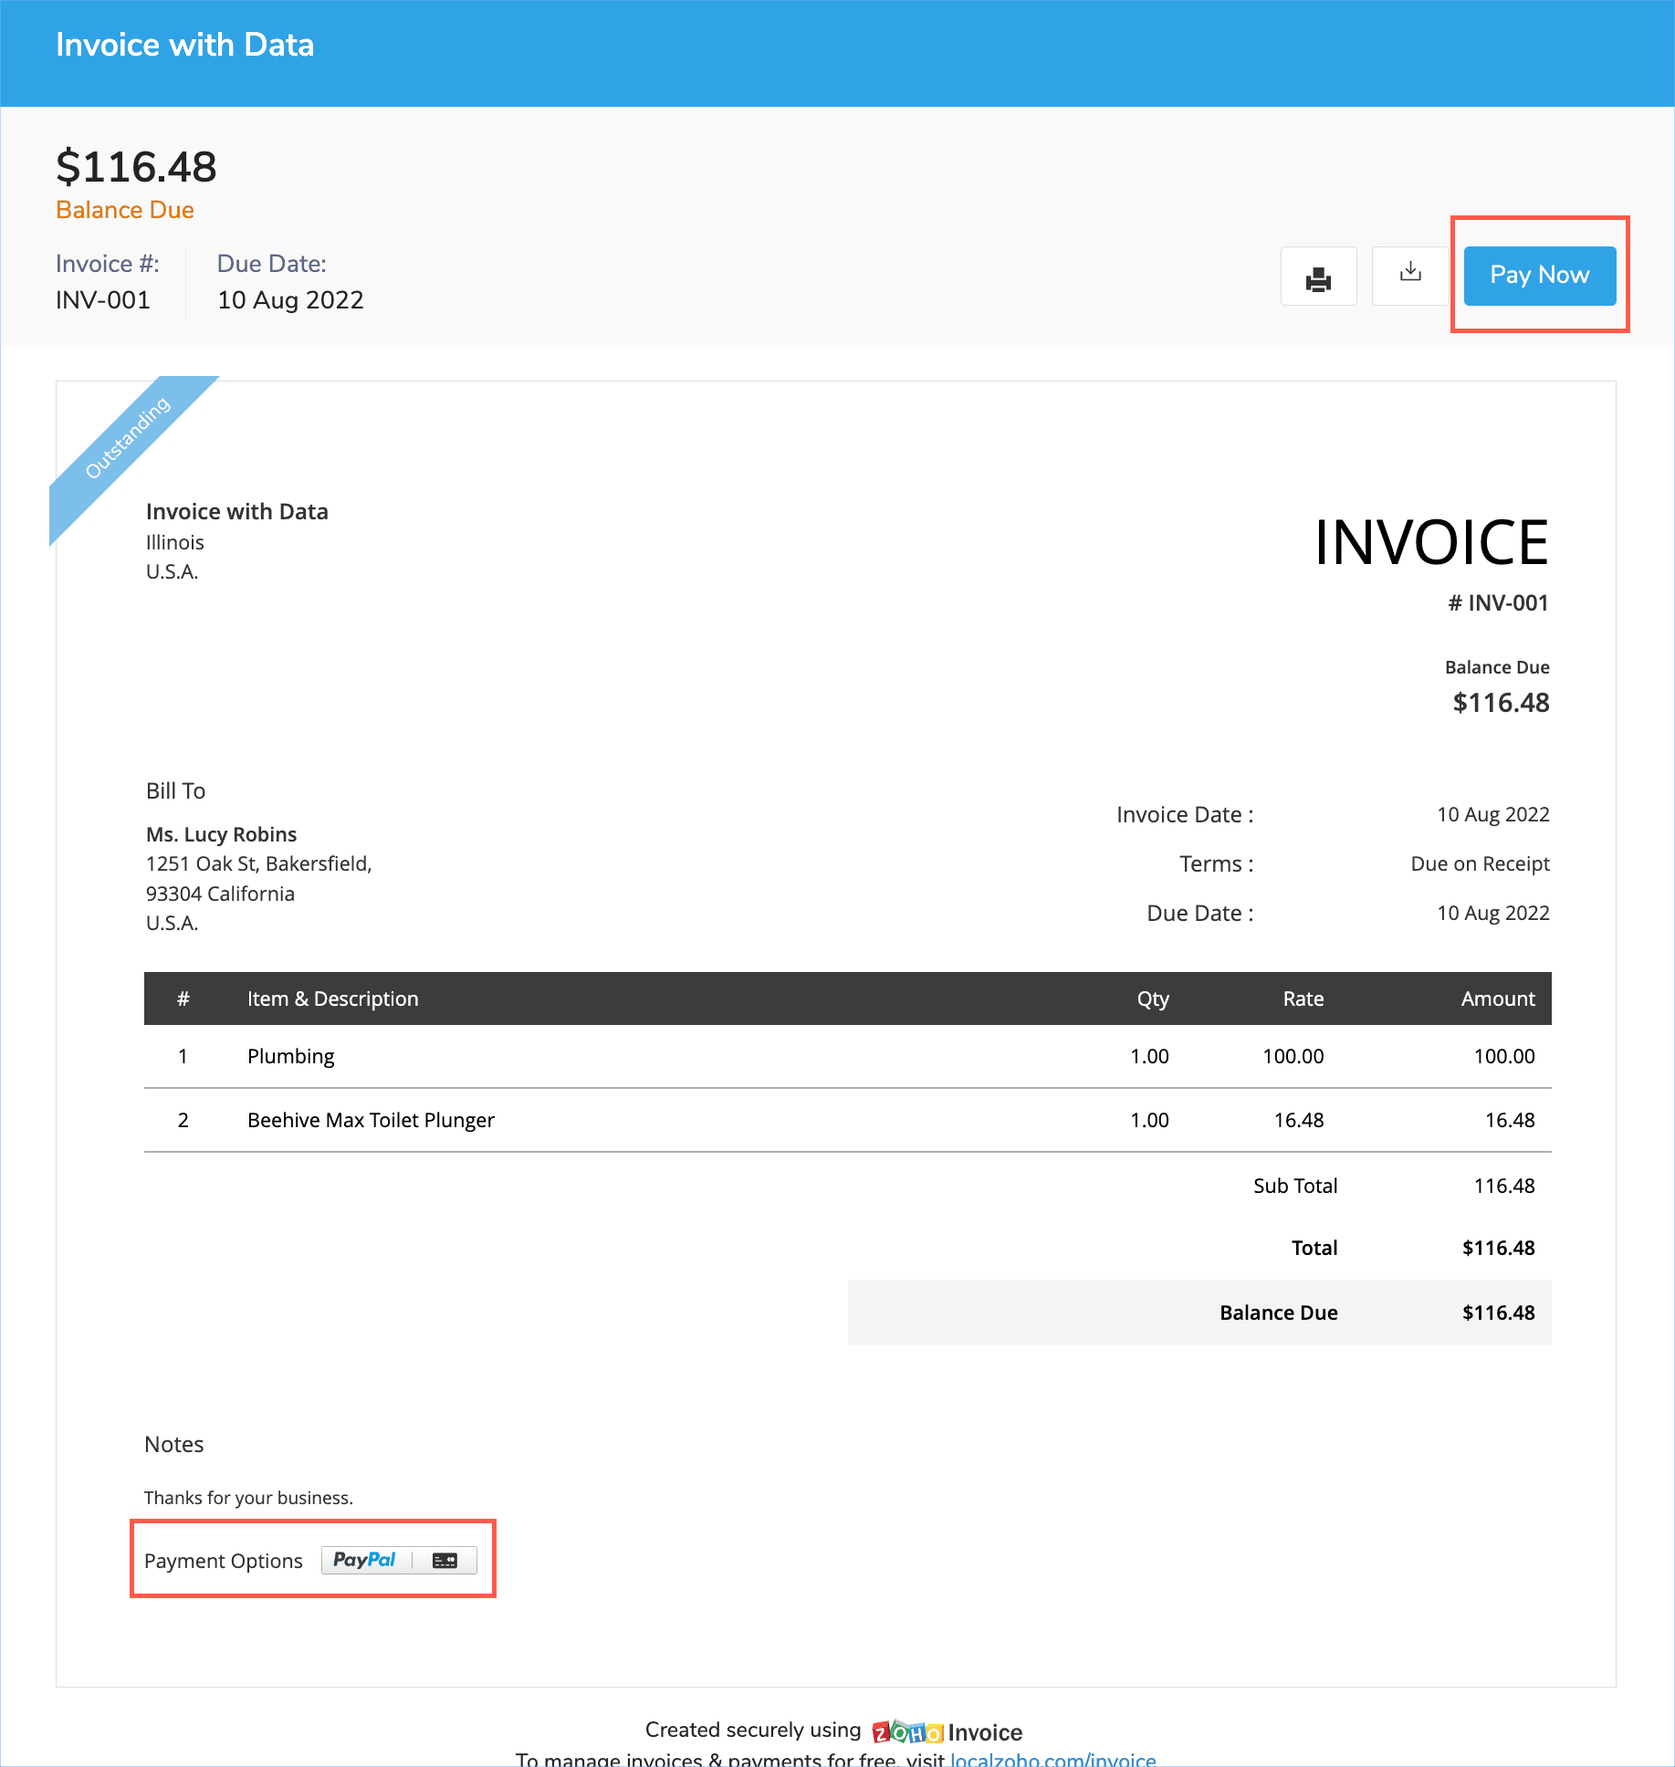Click the Zoho Invoice logo in footer
Screen dimensions: 1675x1767
(947, 1731)
